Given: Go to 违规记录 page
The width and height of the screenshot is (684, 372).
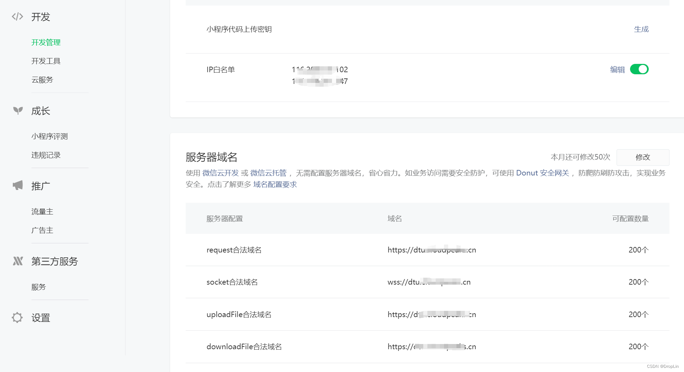Looking at the screenshot, I should [46, 155].
